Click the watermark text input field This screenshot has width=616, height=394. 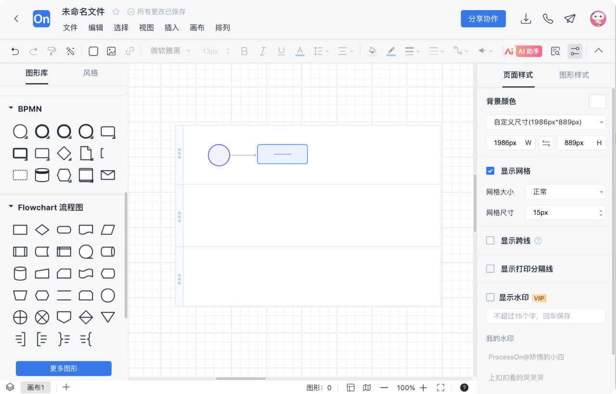(546, 316)
